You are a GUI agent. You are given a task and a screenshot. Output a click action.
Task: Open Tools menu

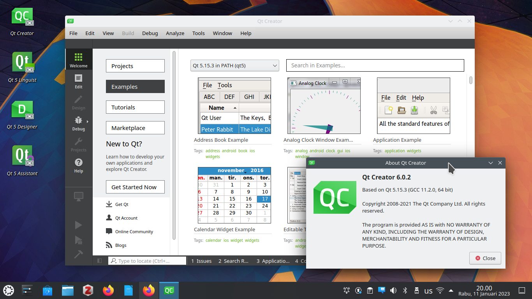(199, 33)
